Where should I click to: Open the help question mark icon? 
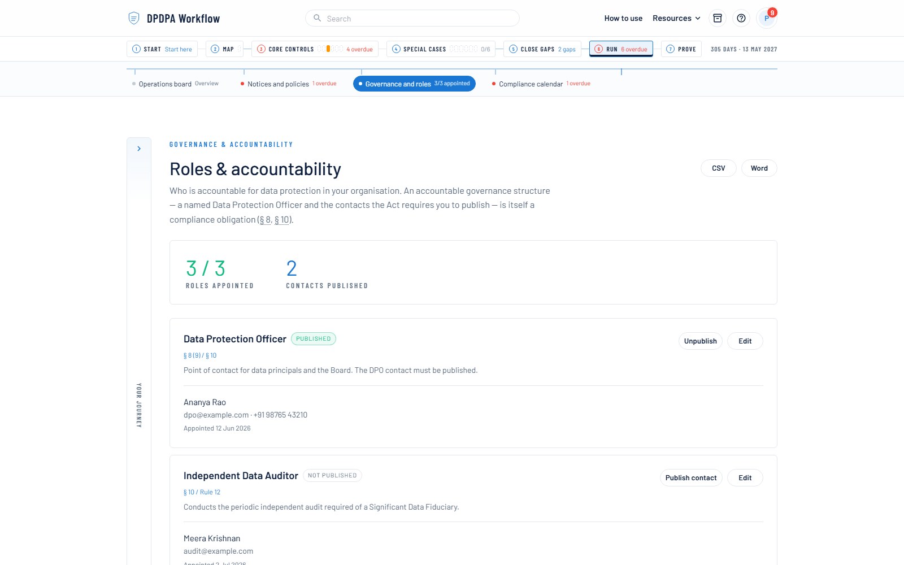(x=741, y=18)
